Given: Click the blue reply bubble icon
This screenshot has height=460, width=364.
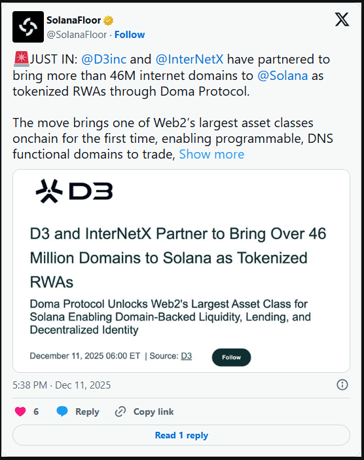Looking at the screenshot, I should click(x=62, y=412).
